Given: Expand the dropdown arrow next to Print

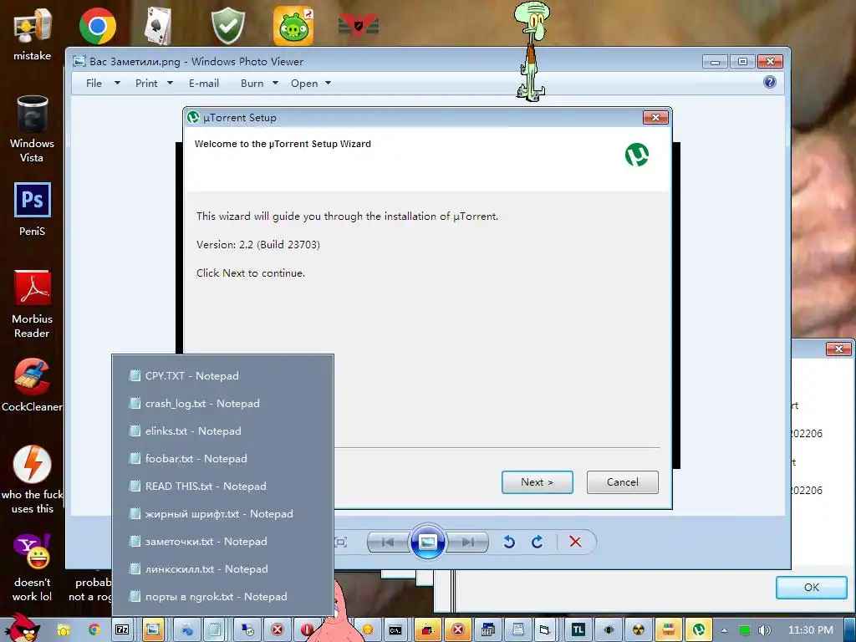Looking at the screenshot, I should pyautogui.click(x=170, y=83).
